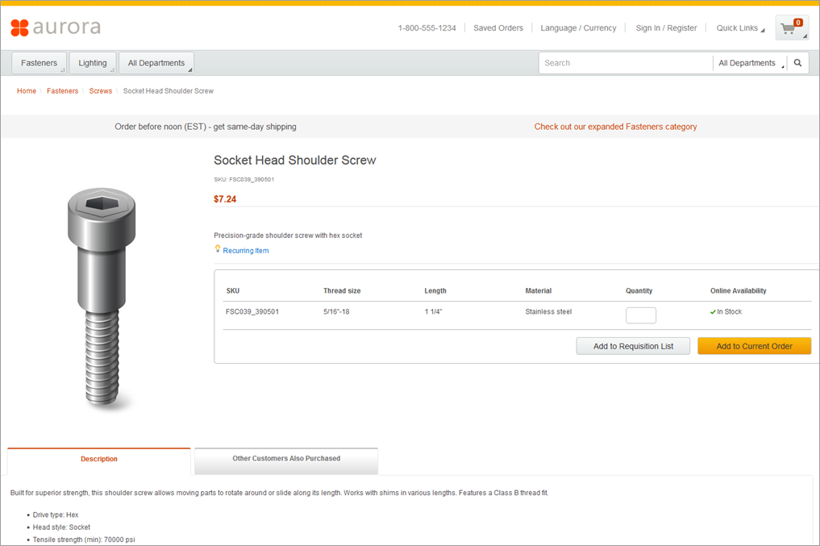Open search category All Departments dropdown

coord(750,63)
